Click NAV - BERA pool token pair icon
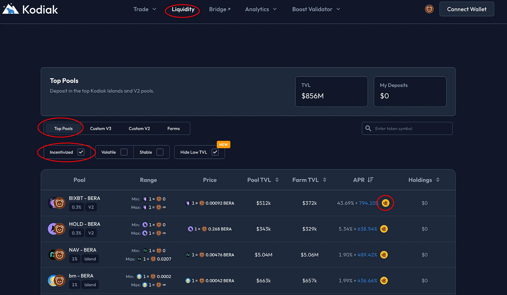The width and height of the screenshot is (507, 295). tap(56, 255)
